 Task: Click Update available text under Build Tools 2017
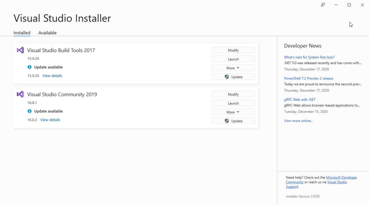[48, 67]
